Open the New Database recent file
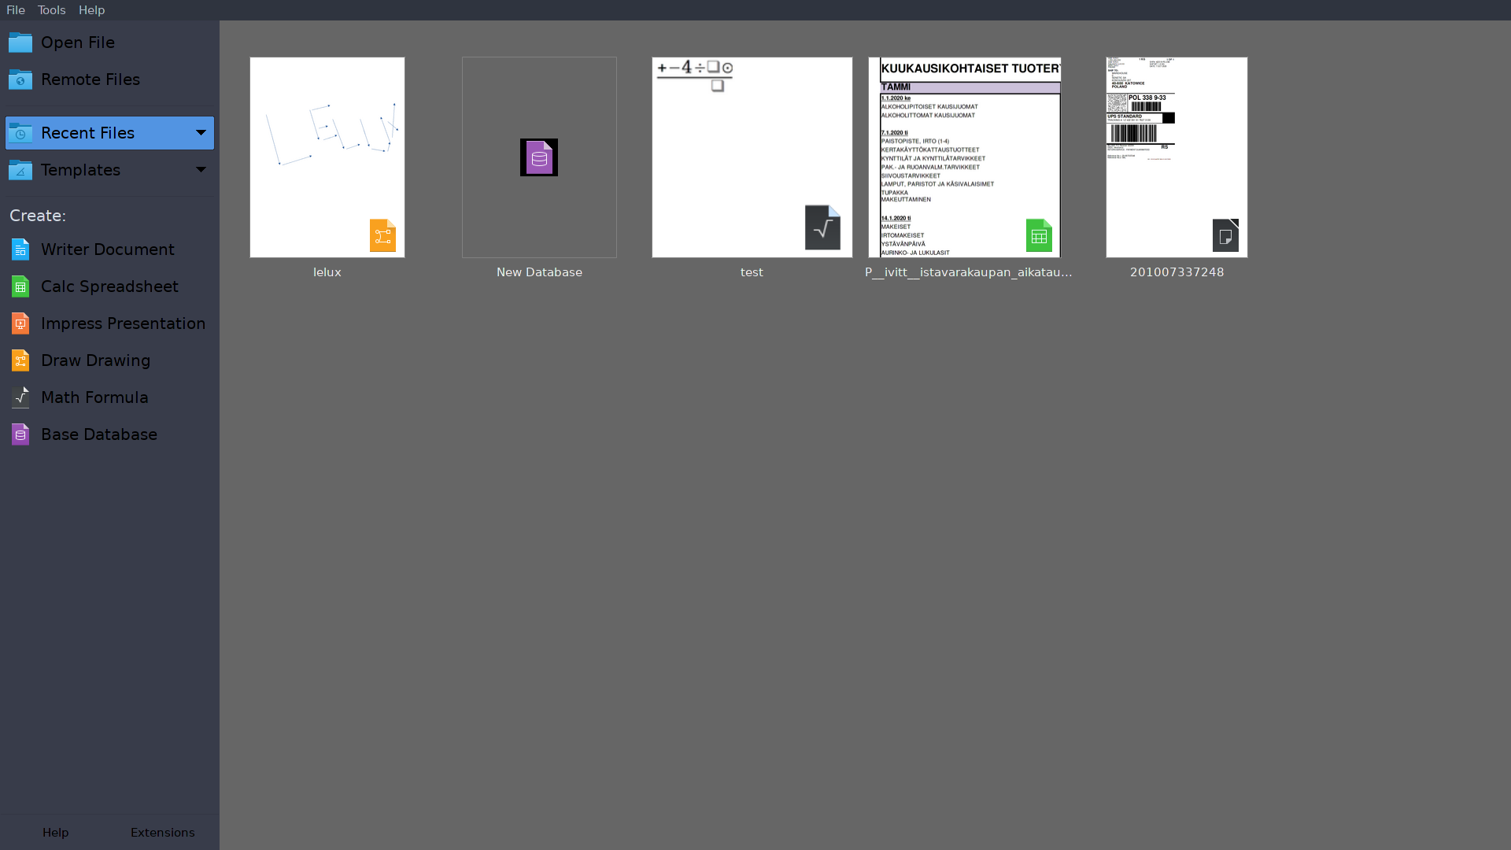 [x=539, y=157]
